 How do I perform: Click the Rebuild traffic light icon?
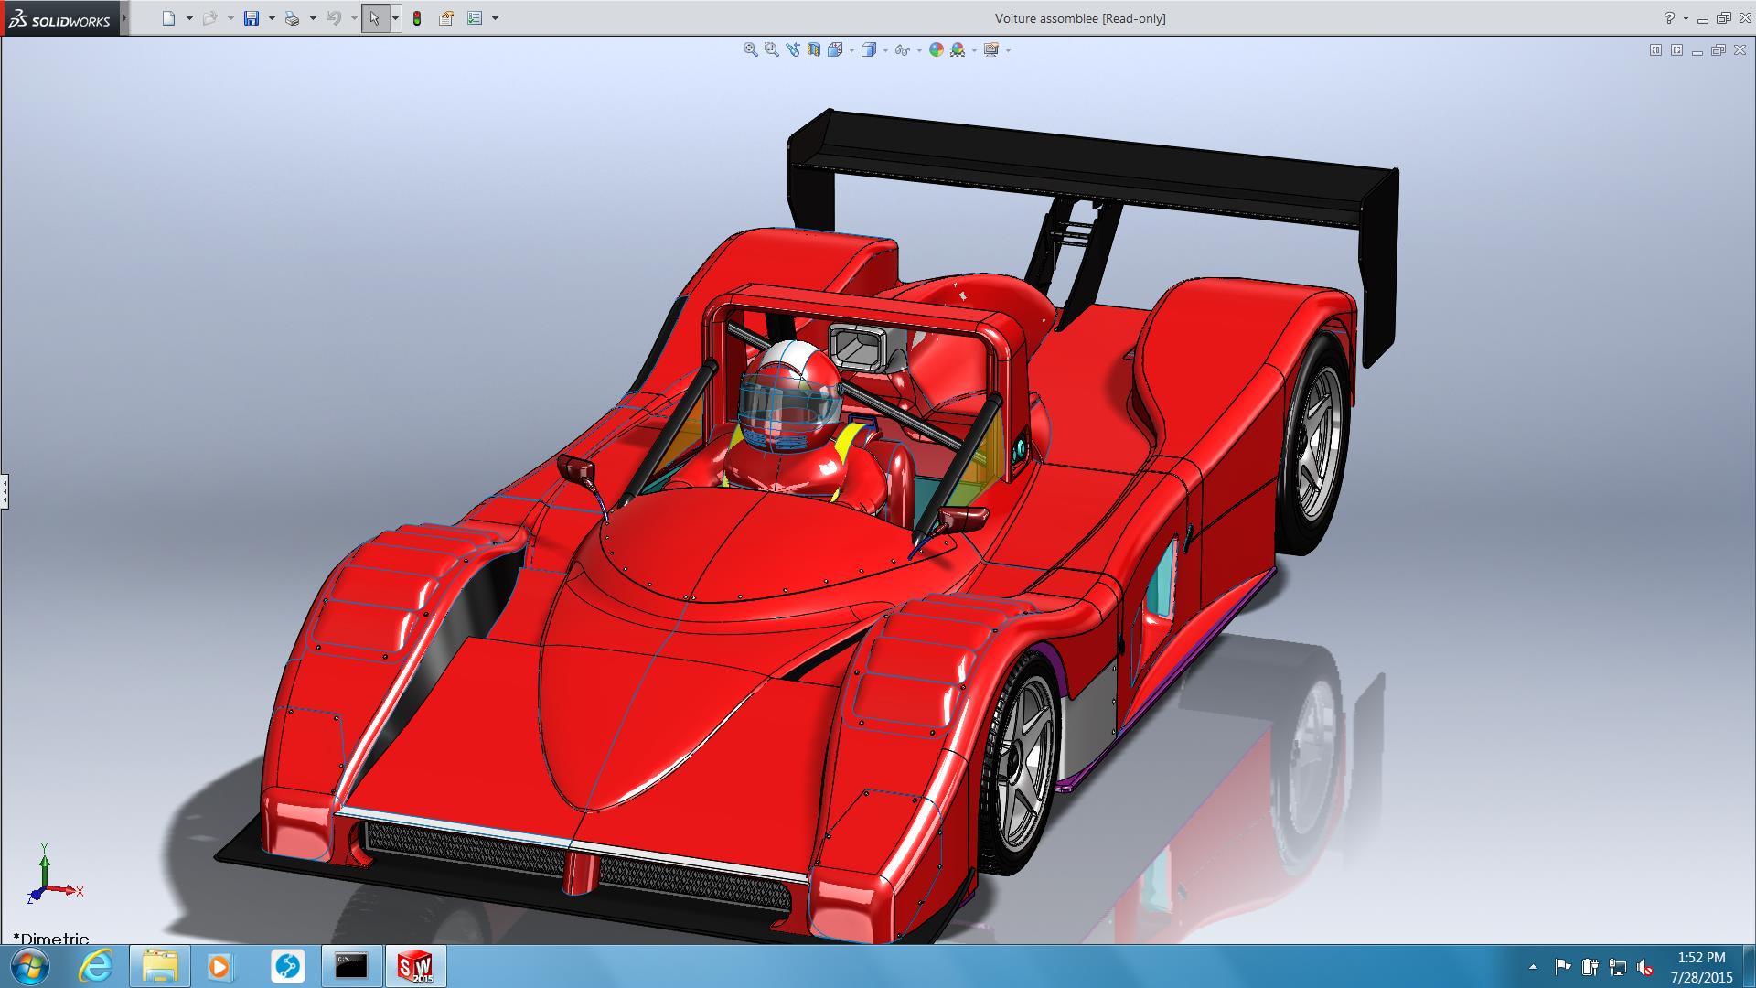417,18
